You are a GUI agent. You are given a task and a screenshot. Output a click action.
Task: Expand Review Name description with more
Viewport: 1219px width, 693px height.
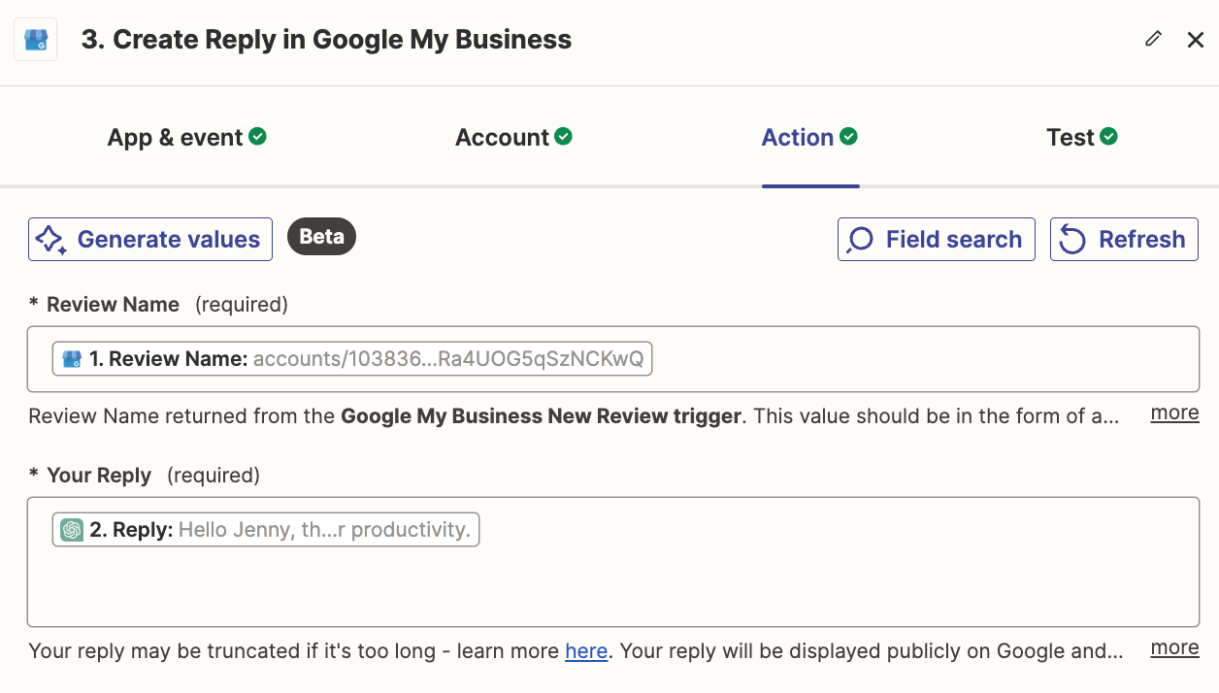1174,413
